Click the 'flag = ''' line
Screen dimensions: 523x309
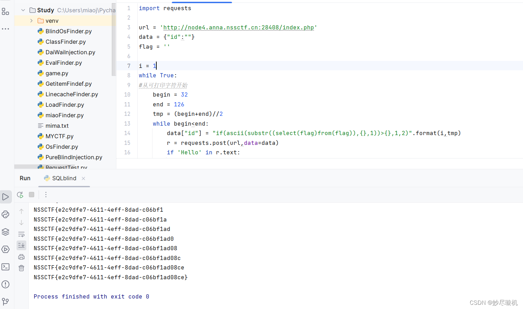pyautogui.click(x=154, y=47)
